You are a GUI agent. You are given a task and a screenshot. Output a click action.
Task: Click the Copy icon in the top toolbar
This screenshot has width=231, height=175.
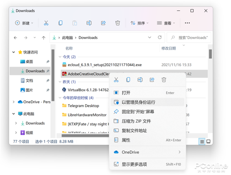point(60,23)
